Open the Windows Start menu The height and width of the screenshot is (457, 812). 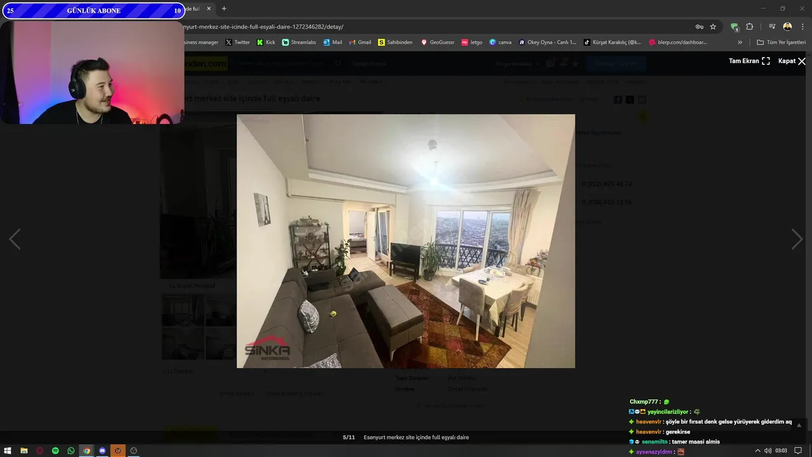8,451
